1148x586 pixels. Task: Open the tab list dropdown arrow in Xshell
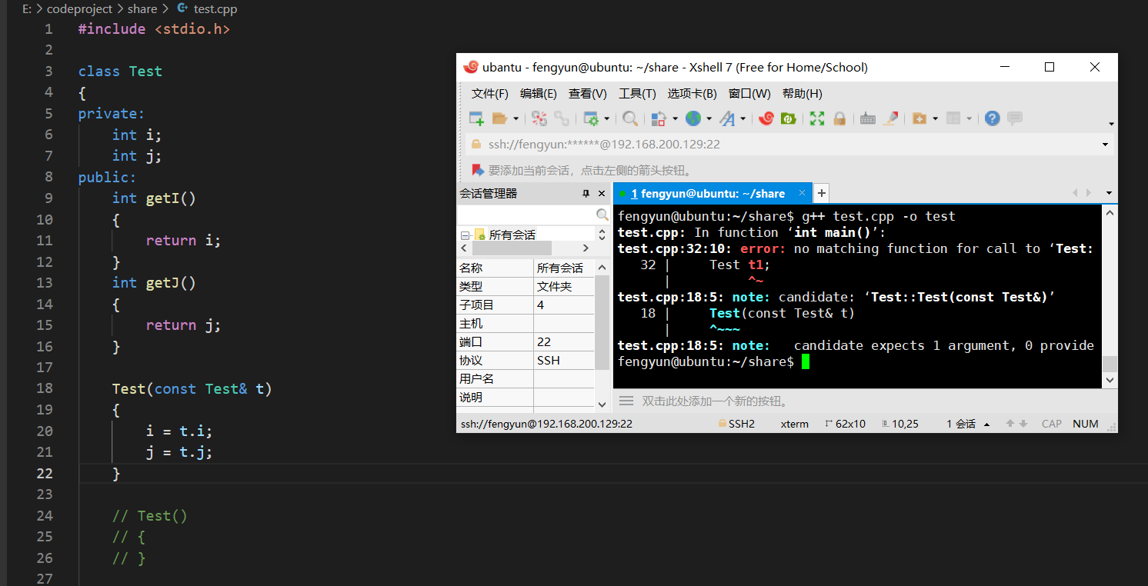click(1109, 193)
